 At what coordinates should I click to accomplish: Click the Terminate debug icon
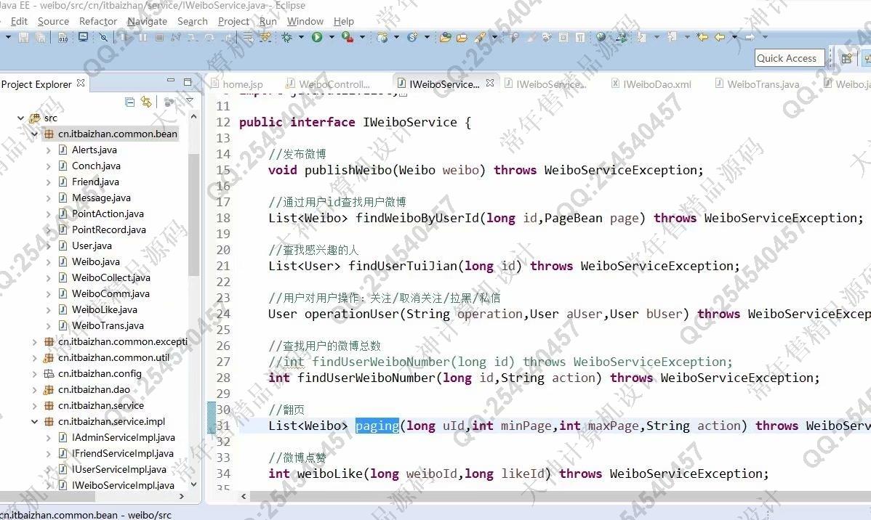click(x=159, y=37)
